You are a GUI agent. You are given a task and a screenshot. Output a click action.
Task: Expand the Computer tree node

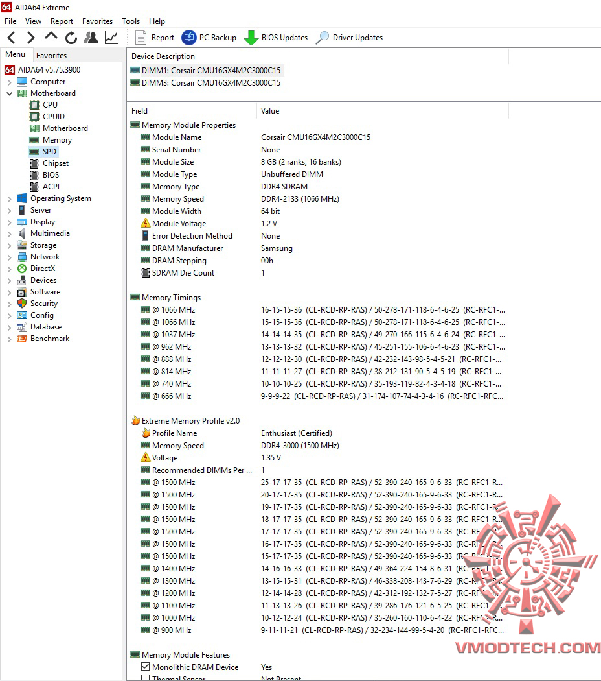[9, 82]
